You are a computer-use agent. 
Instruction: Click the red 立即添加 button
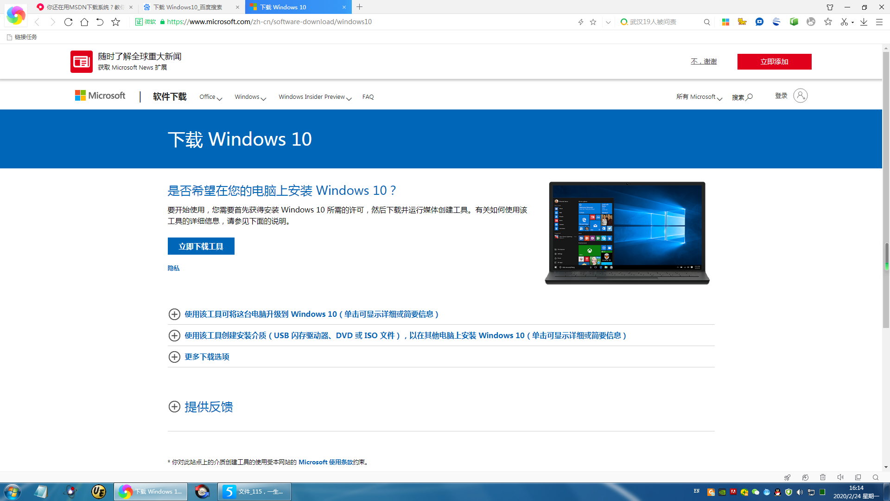(774, 62)
